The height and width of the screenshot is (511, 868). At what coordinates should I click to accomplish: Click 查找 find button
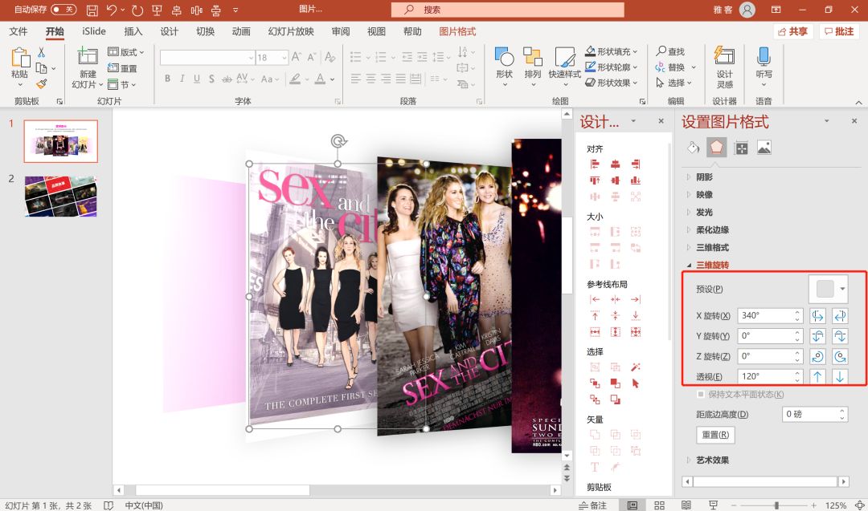[670, 51]
